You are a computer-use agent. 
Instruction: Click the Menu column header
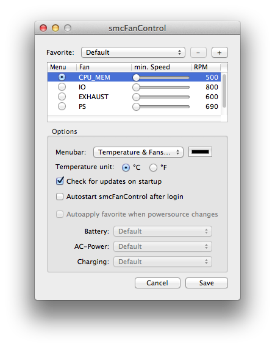coord(62,67)
